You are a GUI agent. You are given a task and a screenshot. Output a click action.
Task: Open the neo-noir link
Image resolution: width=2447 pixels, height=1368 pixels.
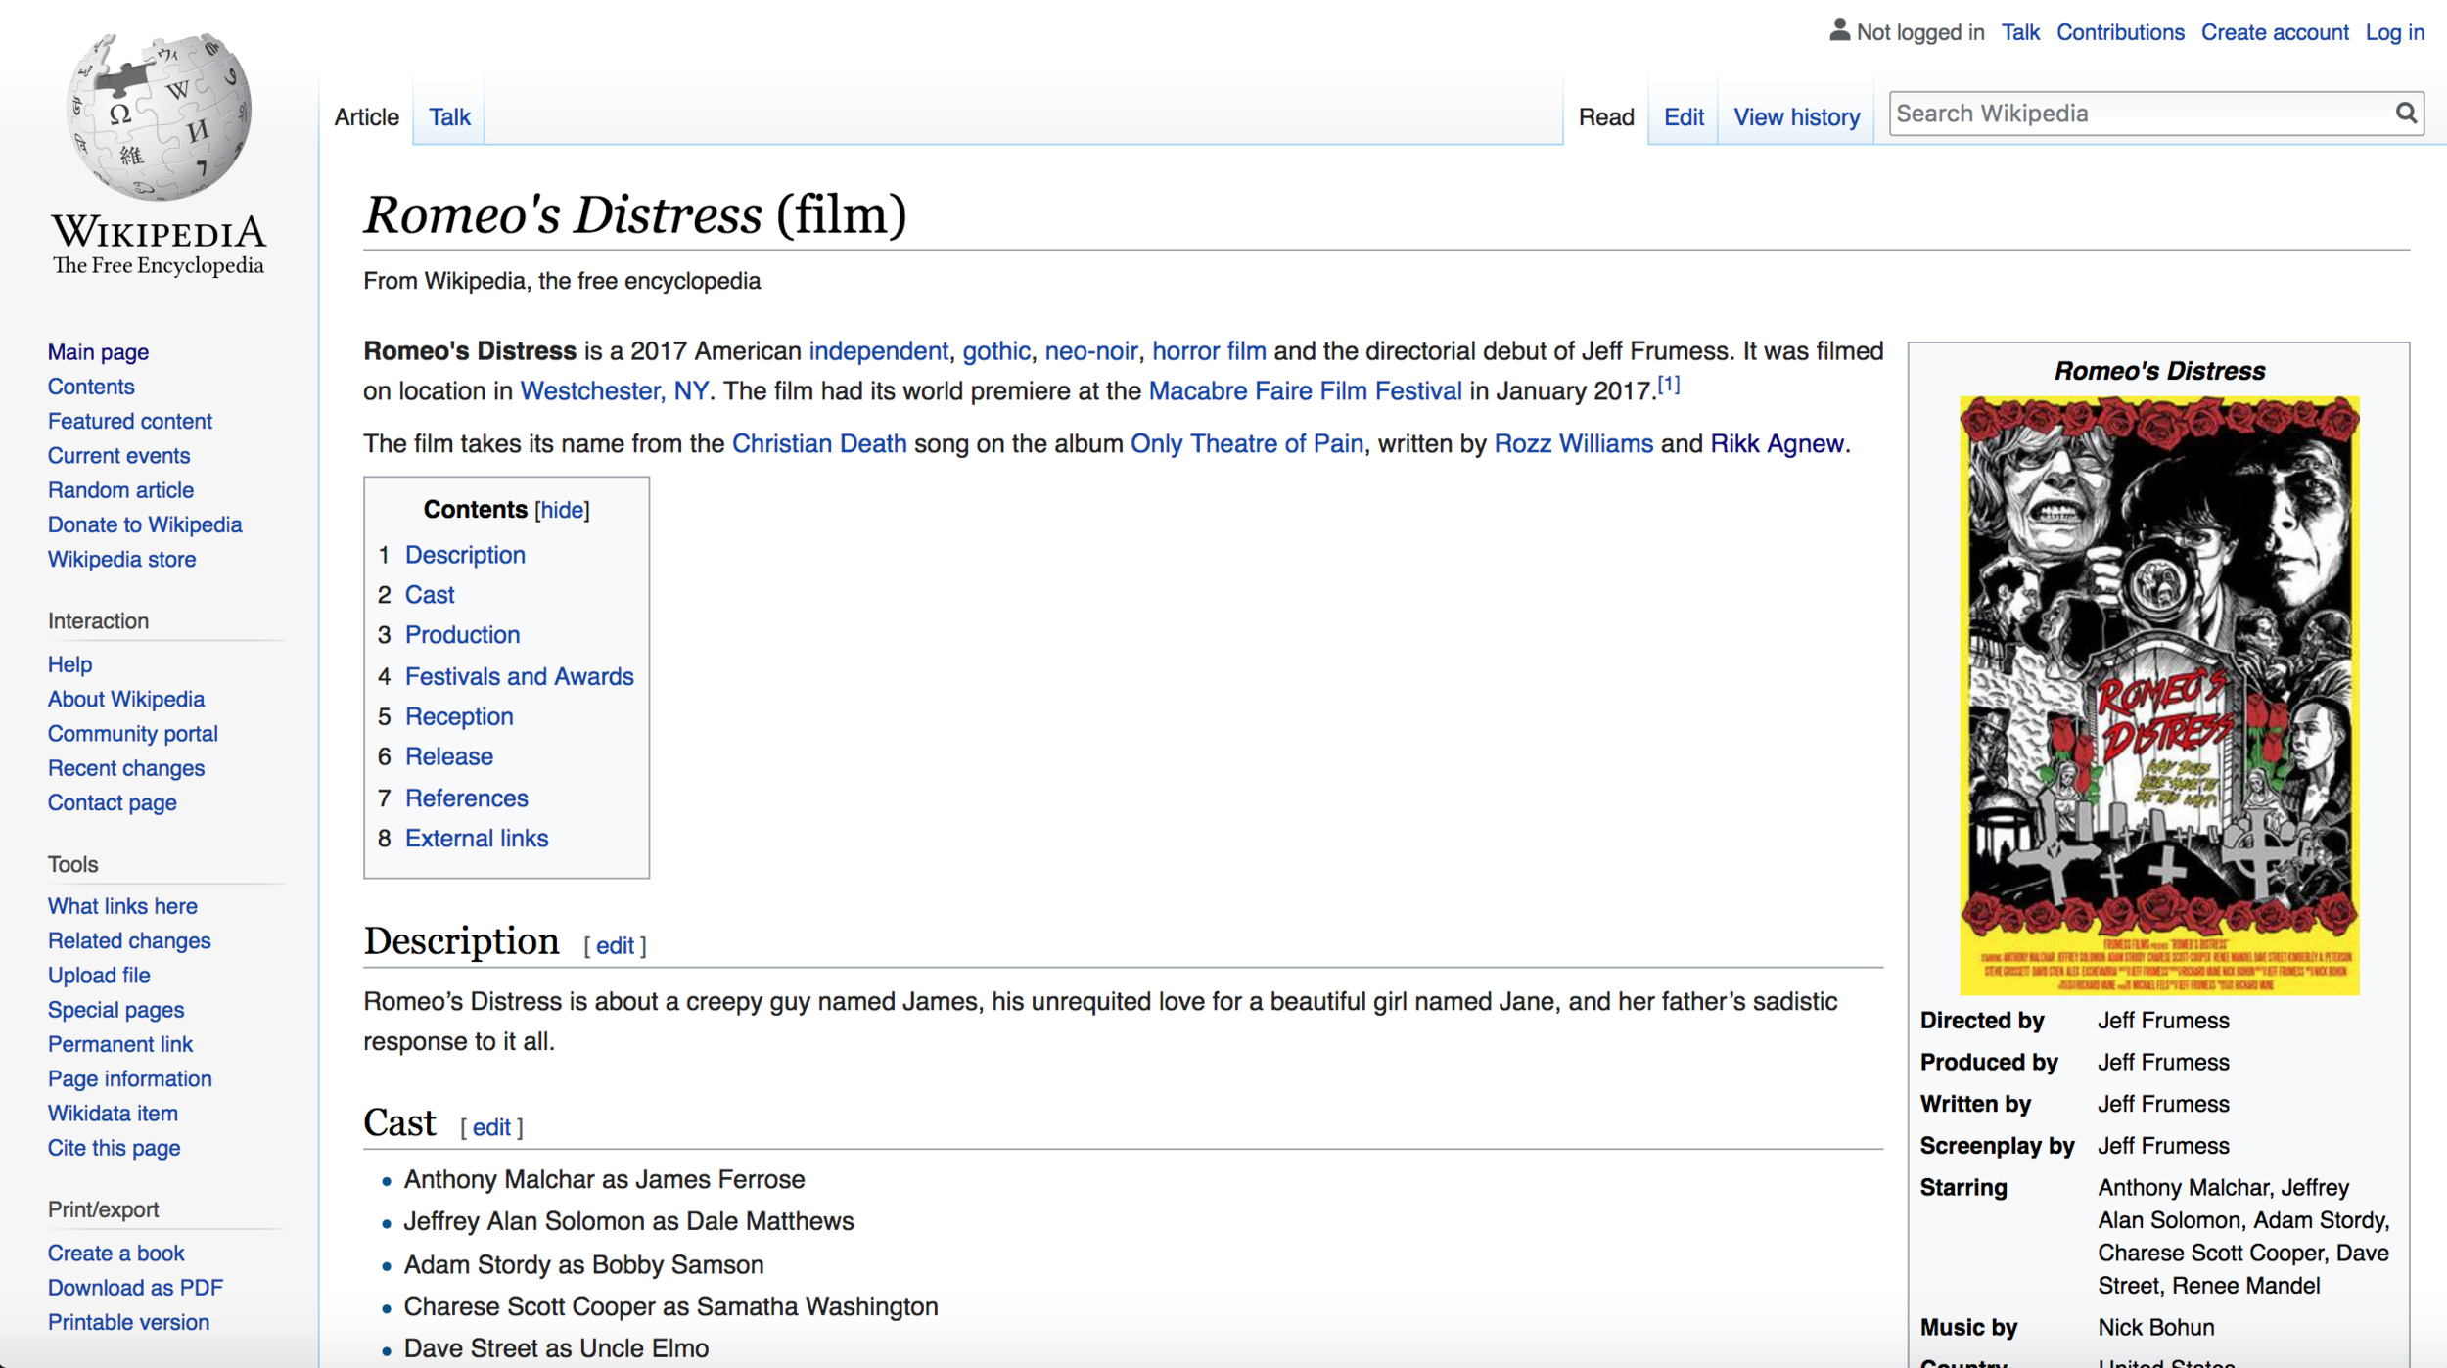click(1090, 351)
